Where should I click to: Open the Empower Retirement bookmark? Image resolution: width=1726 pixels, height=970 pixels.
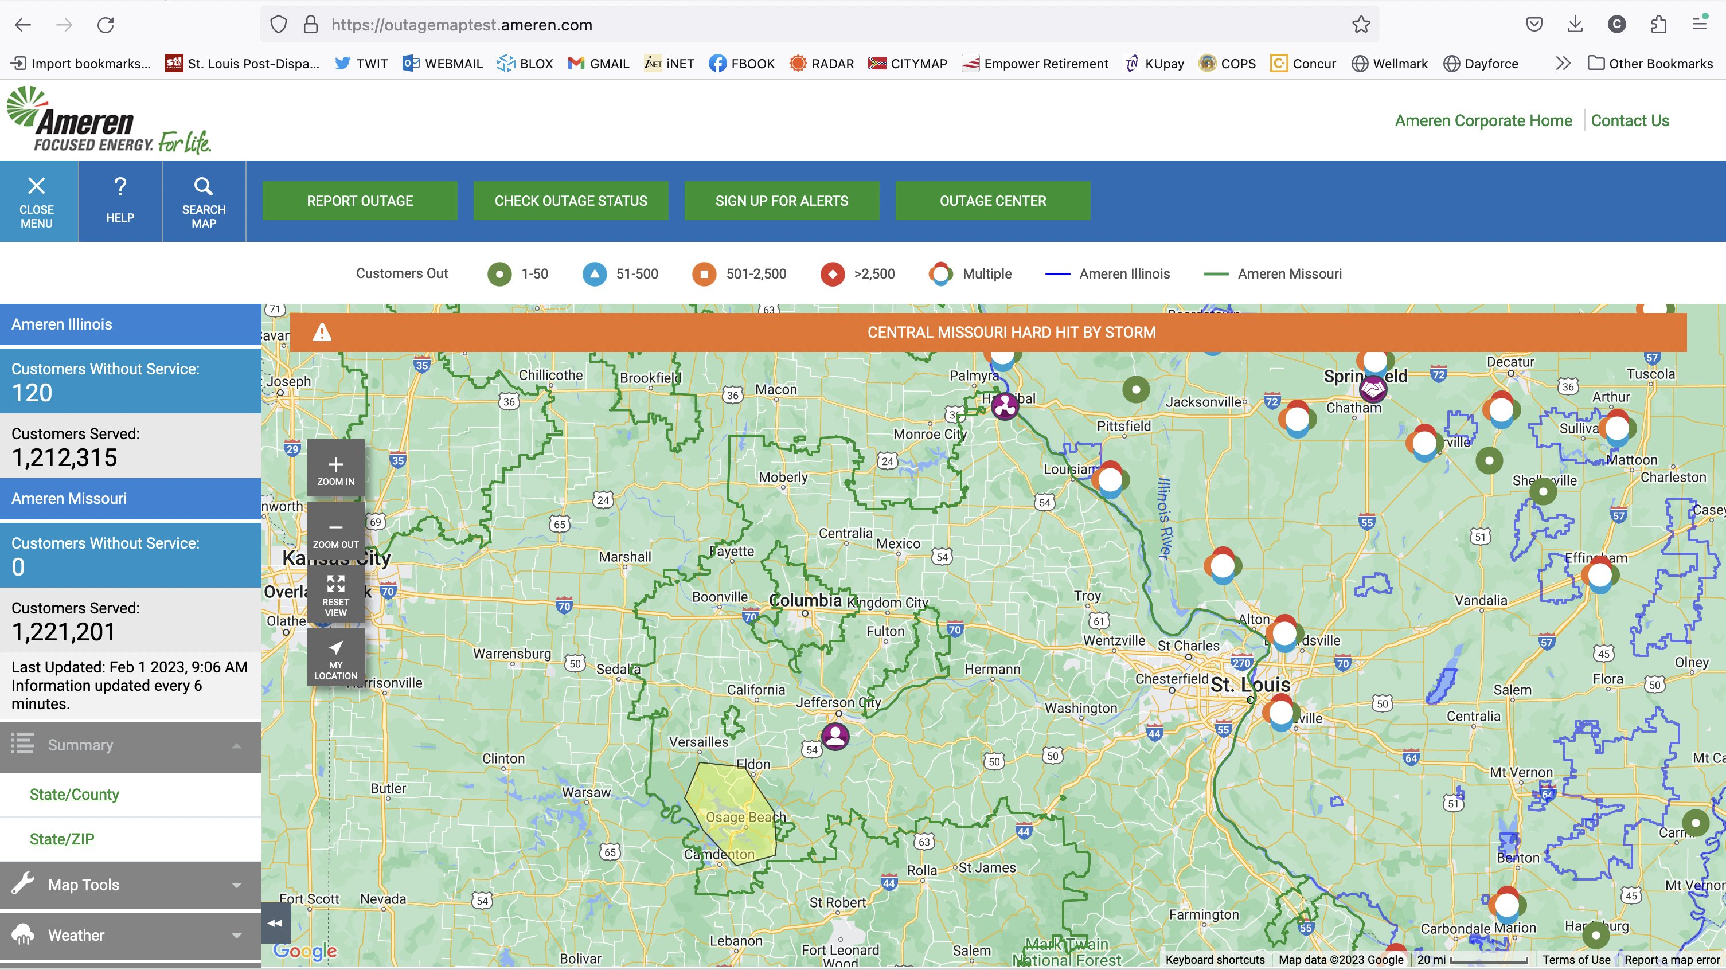(x=1035, y=64)
